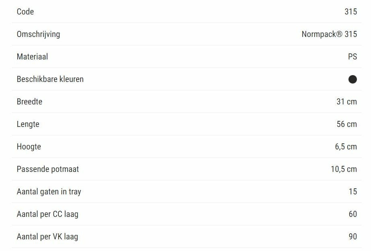Select the value 60 per CC laag

[352, 214]
